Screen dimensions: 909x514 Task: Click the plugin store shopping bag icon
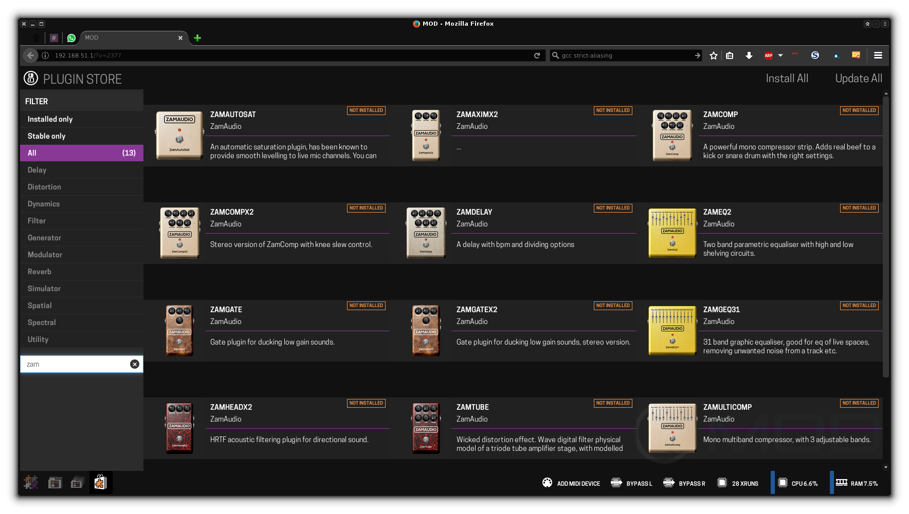coord(100,483)
